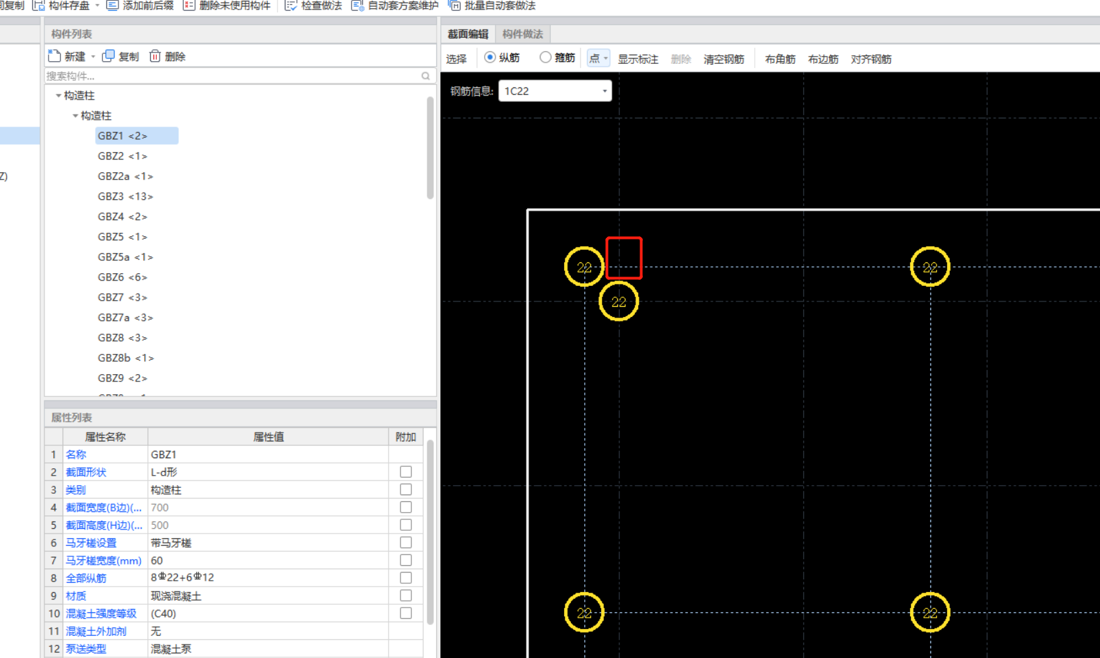Screen dimensions: 1100x658
Task: Select GBZ1 <2> in the list
Action: click(x=137, y=136)
